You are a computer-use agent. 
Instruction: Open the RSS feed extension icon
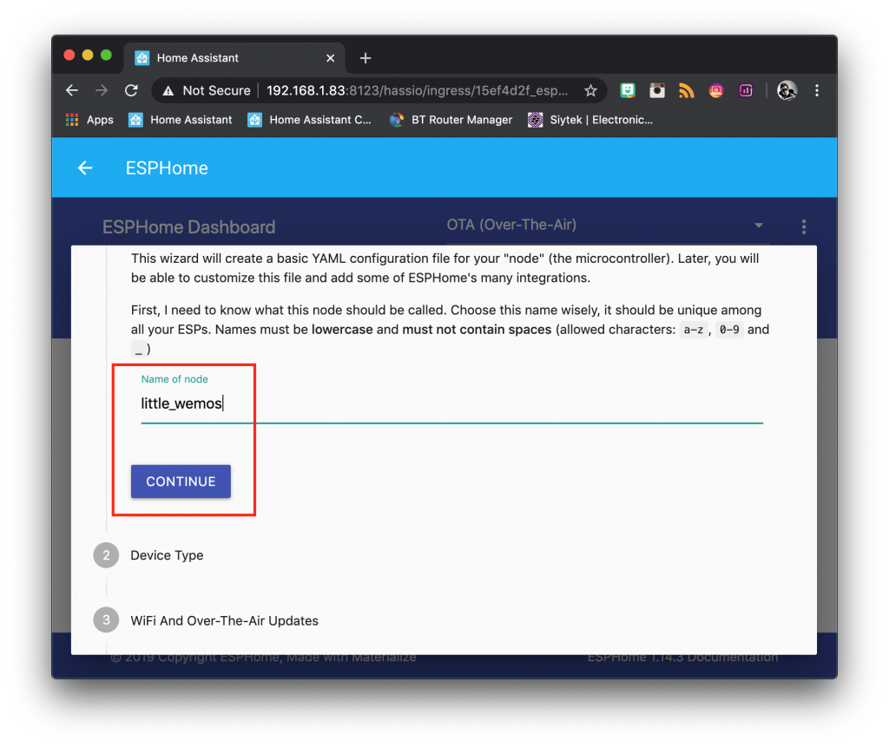coord(686,91)
